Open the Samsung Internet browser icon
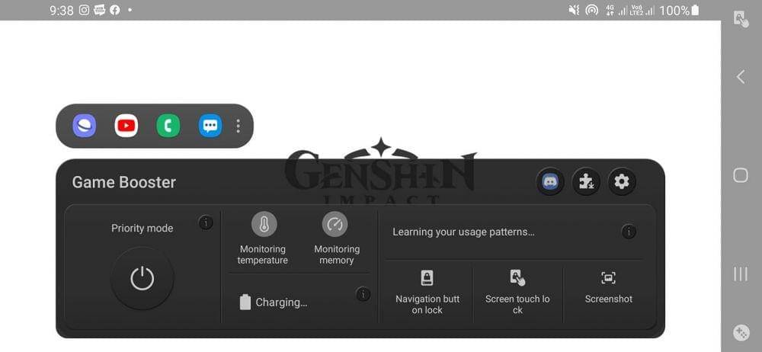This screenshot has width=762, height=352. point(85,126)
